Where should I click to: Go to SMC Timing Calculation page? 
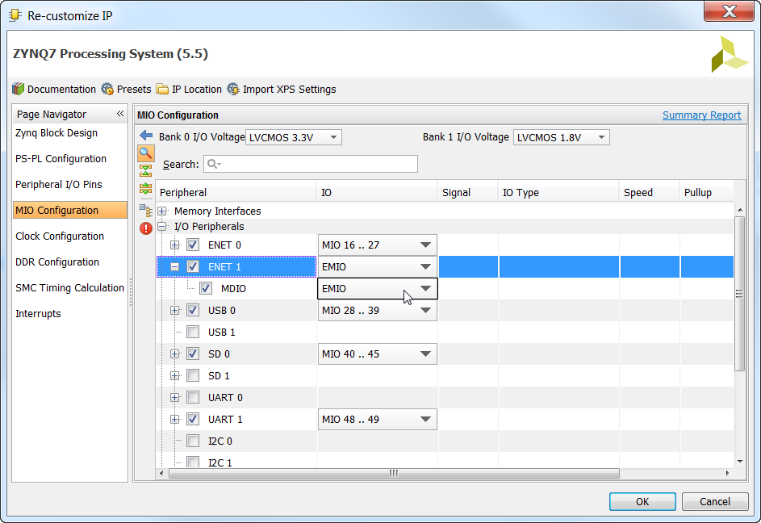pos(70,287)
